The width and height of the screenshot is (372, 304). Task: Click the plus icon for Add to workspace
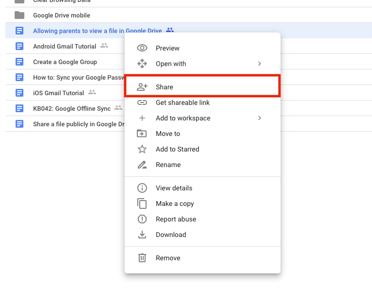142,118
